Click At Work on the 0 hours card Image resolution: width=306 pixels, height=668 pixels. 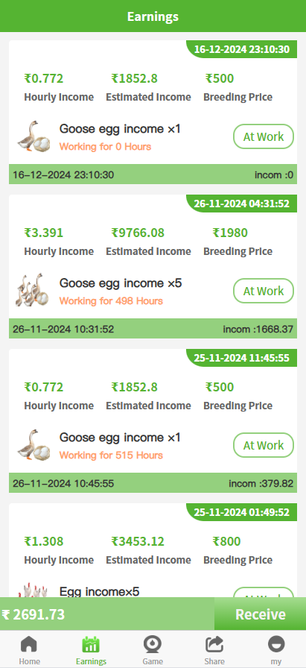click(x=264, y=136)
